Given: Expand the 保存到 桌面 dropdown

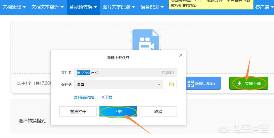Looking at the screenshot, I should [x=118, y=85].
